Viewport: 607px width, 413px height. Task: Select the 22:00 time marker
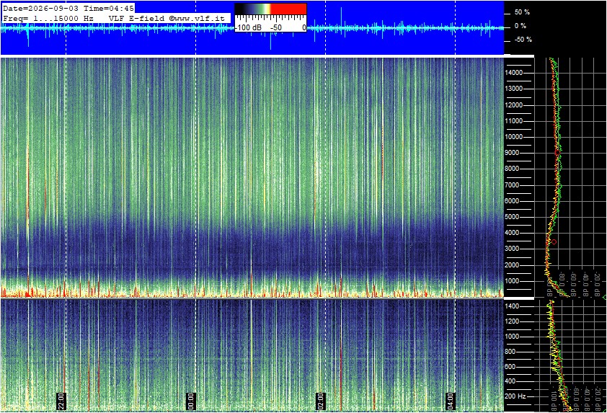(61, 401)
